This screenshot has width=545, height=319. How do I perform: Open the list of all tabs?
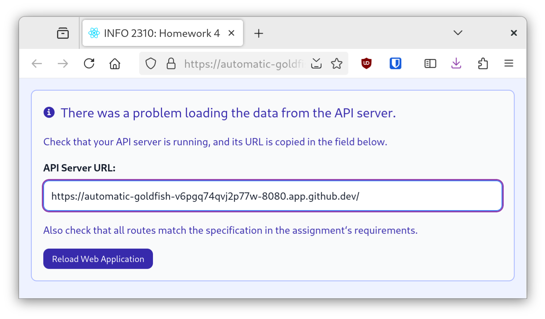click(457, 33)
